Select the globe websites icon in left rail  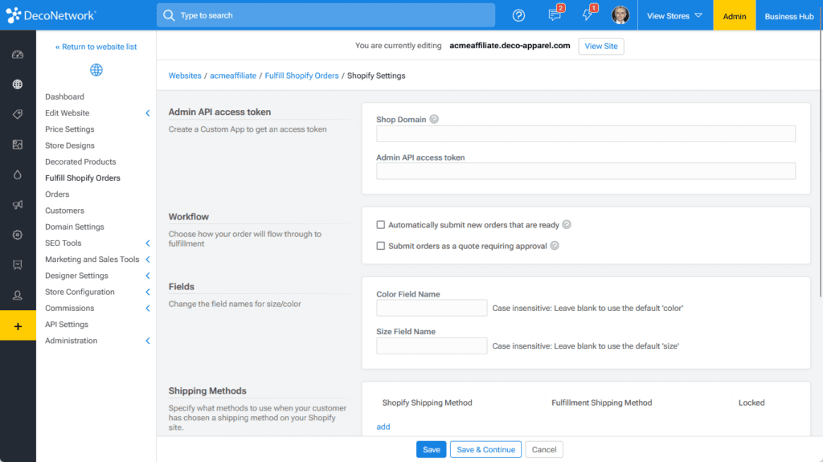(x=18, y=84)
